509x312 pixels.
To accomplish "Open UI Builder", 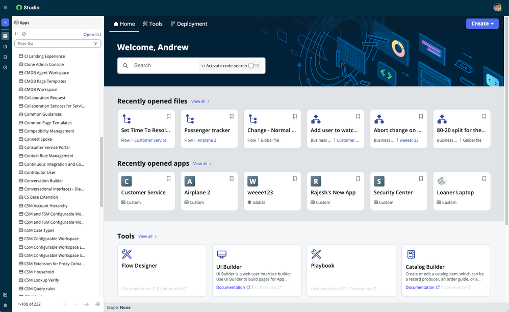I will pos(228,267).
